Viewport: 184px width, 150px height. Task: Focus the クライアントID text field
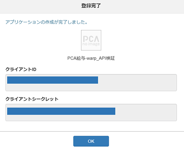pos(91,83)
